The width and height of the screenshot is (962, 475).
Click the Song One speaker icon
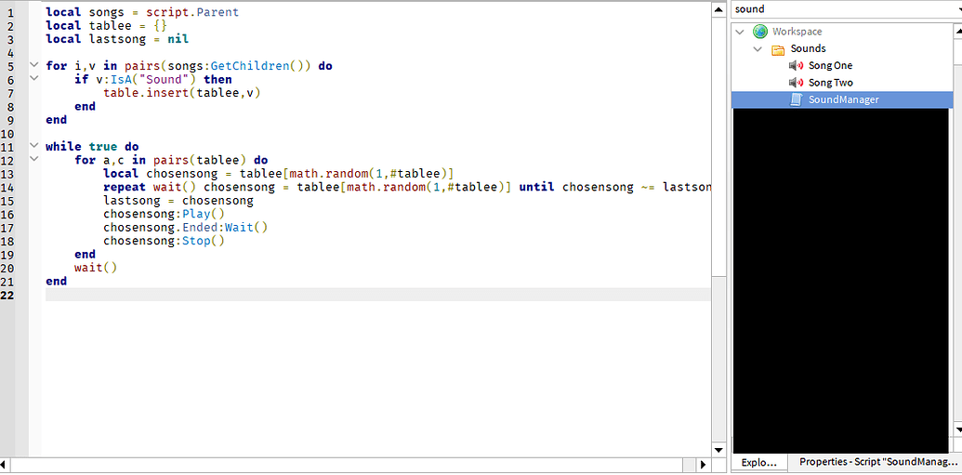(x=796, y=66)
